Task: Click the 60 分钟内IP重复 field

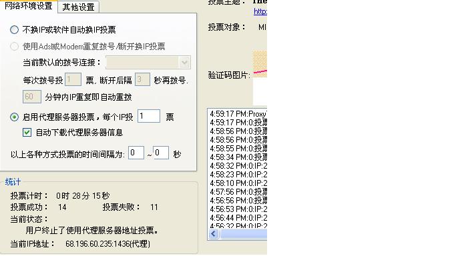Action: point(32,97)
